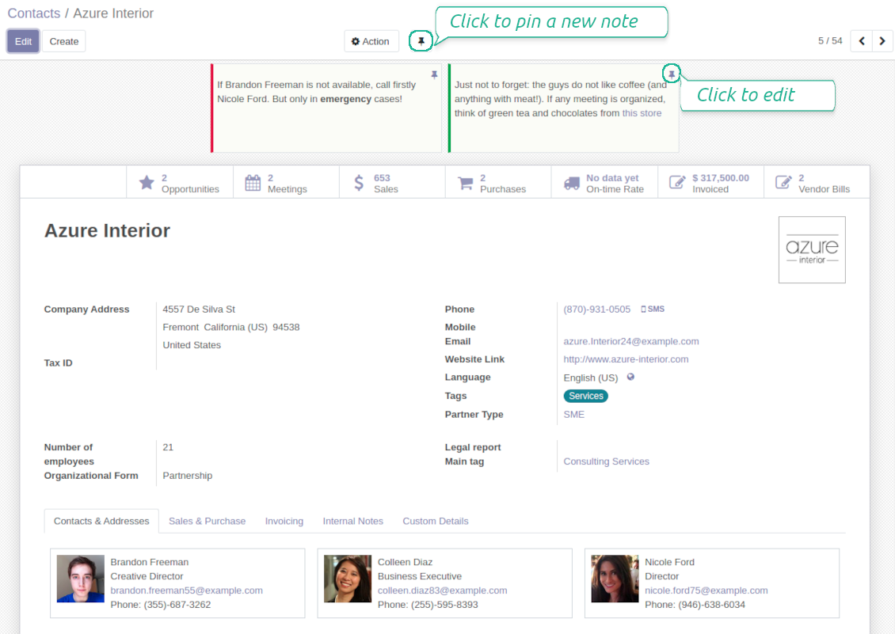895x634 pixels.
Task: Click the SMS icon next to phone
Action: (653, 309)
